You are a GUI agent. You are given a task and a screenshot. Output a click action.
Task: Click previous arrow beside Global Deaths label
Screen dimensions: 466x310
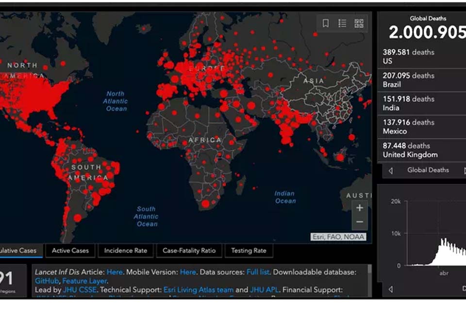pos(391,170)
